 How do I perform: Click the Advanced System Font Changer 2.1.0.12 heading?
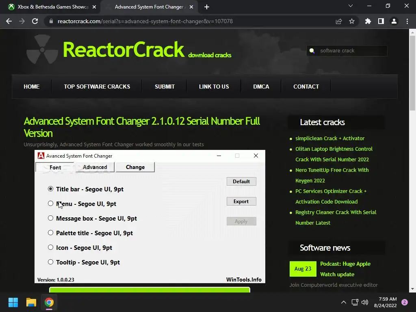pos(142,127)
